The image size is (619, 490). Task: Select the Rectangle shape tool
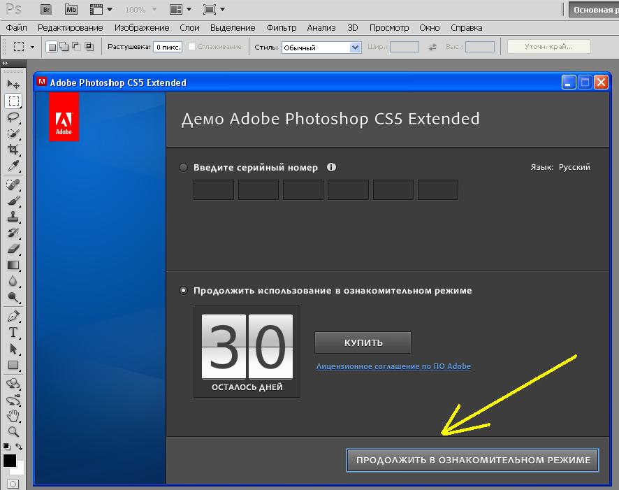pyautogui.click(x=13, y=365)
